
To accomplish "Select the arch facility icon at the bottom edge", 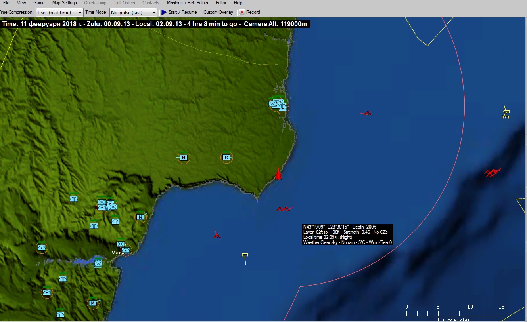I will tap(60, 314).
